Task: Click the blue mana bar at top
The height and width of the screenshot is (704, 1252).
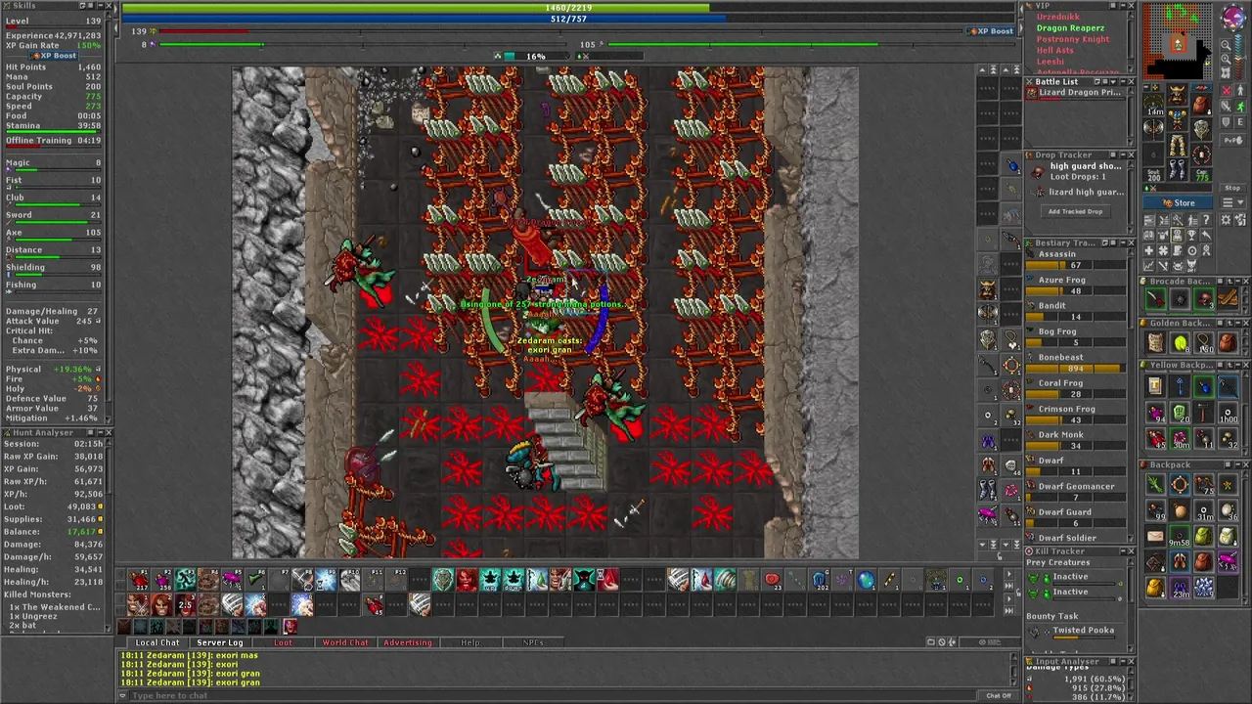Action: (569, 19)
